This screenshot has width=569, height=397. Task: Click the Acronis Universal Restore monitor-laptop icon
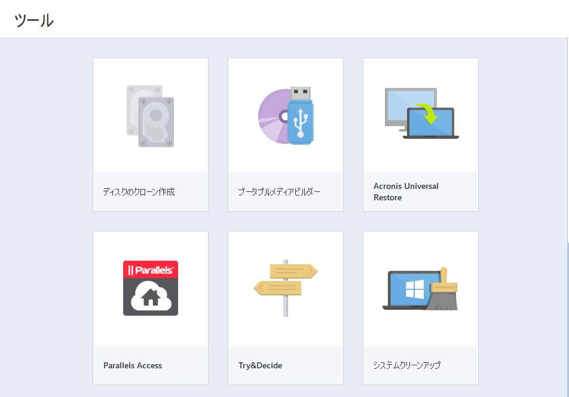[x=422, y=113]
